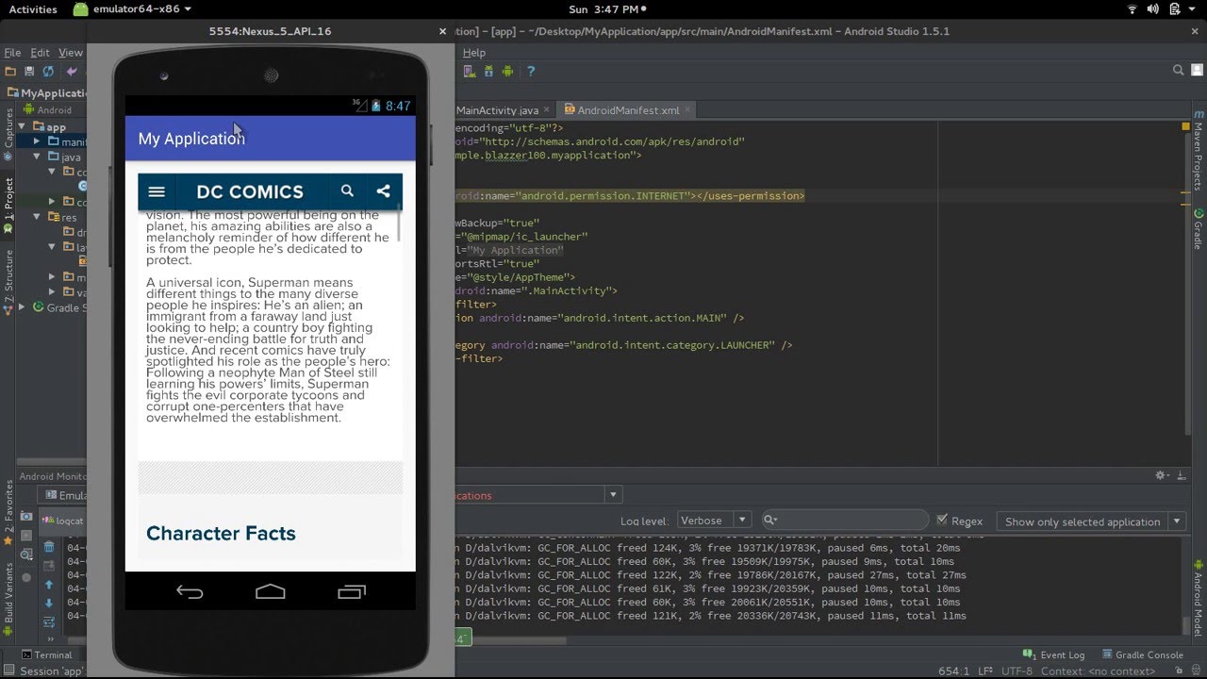Screen dimensions: 1207x679
Task: Tap the search icon in DC Comics header
Action: coord(347,190)
